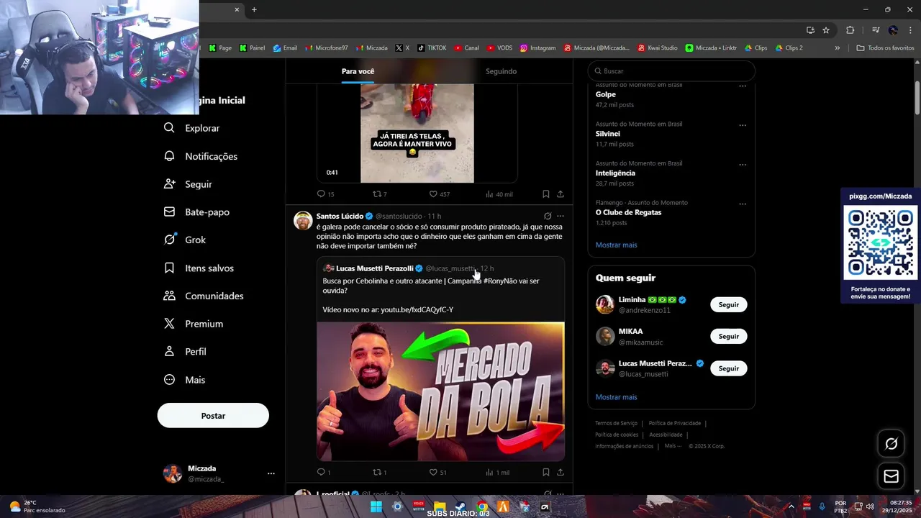Open more options for Silvinei trend

(x=743, y=125)
